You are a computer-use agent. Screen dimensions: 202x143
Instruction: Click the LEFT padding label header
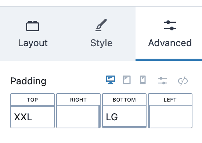pyautogui.click(x=170, y=100)
